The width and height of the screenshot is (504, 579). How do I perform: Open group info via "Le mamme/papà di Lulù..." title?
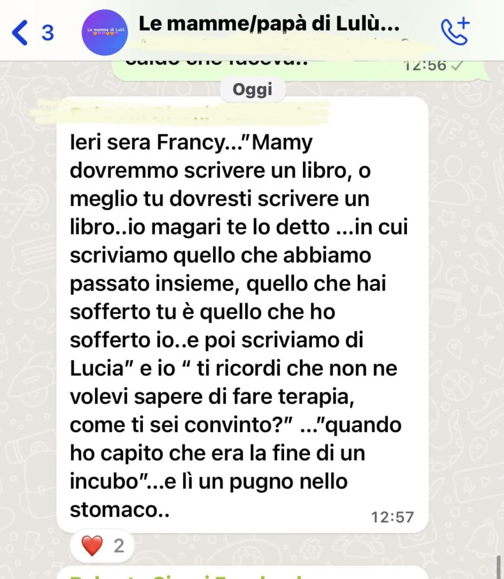point(269,24)
